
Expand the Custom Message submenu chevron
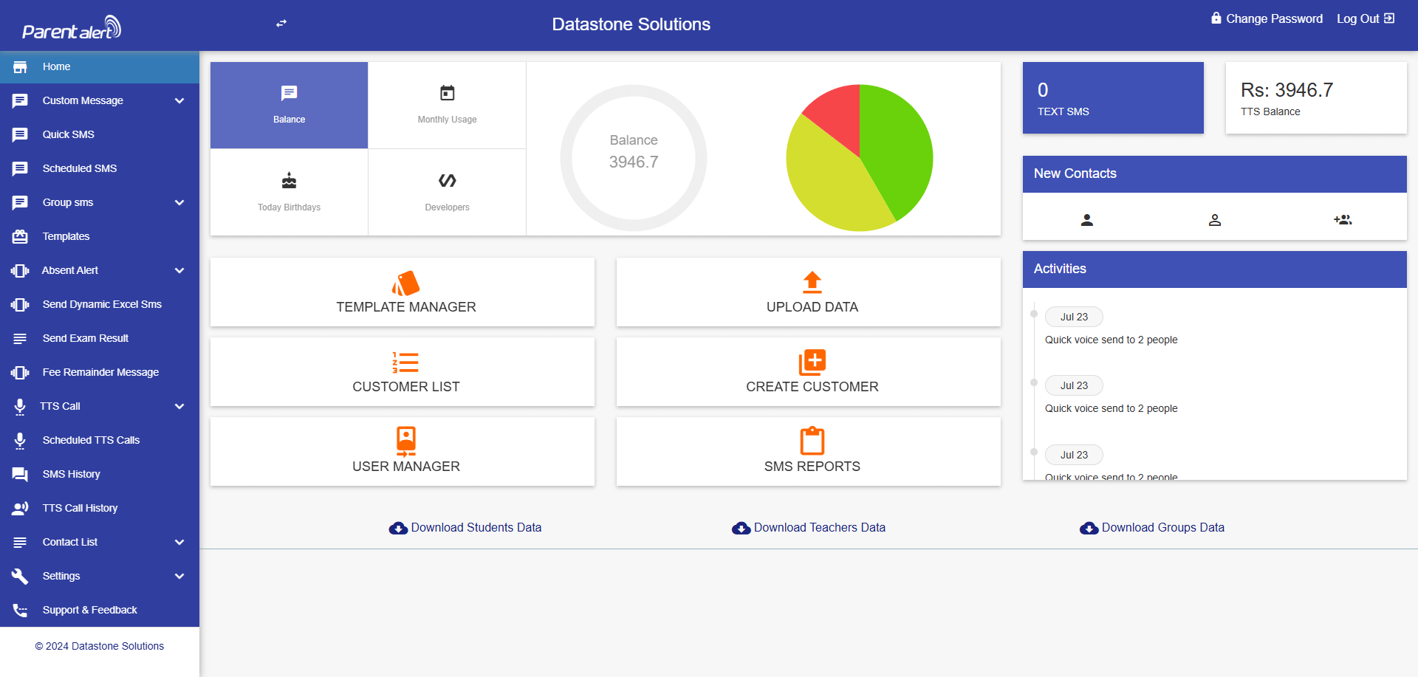tap(179, 101)
